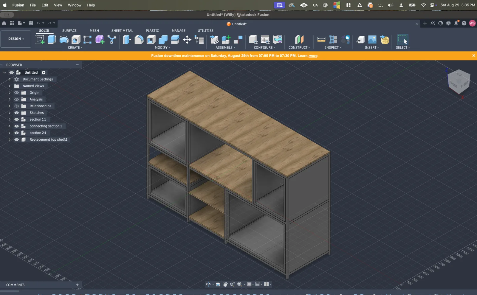Switch to the SURFACE tab
Viewport: 477px width, 295px height.
coord(69,31)
